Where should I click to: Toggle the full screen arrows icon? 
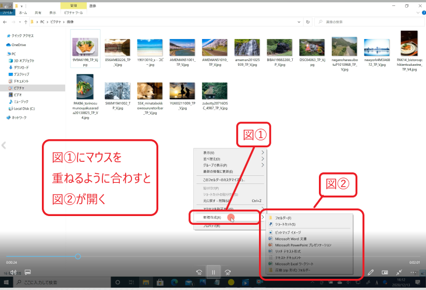[x=399, y=272]
